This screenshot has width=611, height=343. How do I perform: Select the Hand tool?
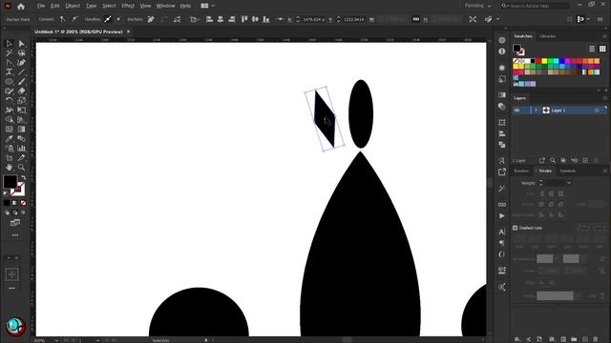[9, 168]
